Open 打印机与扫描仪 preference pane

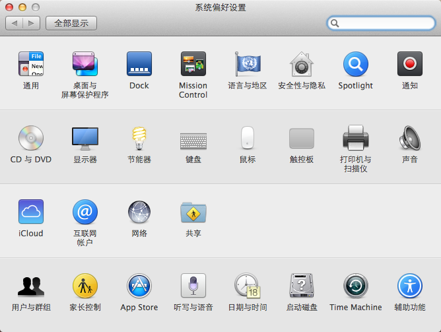[355, 138]
